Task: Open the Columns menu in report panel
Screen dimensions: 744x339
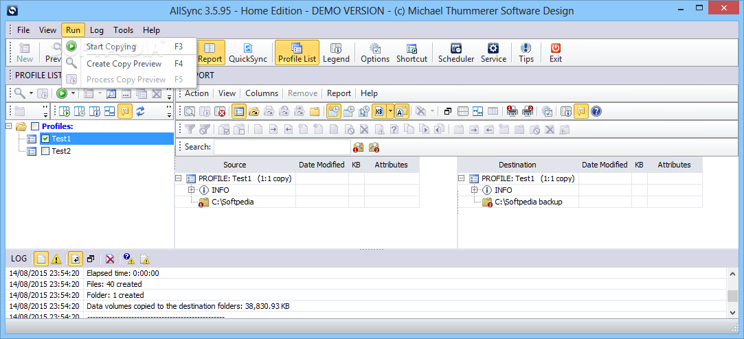Action: coord(262,93)
